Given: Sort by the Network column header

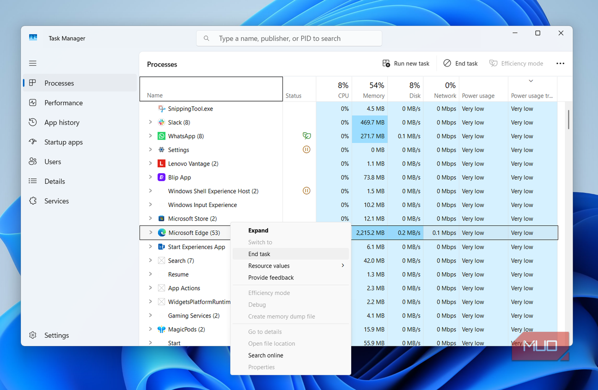Looking at the screenshot, I should pyautogui.click(x=441, y=89).
